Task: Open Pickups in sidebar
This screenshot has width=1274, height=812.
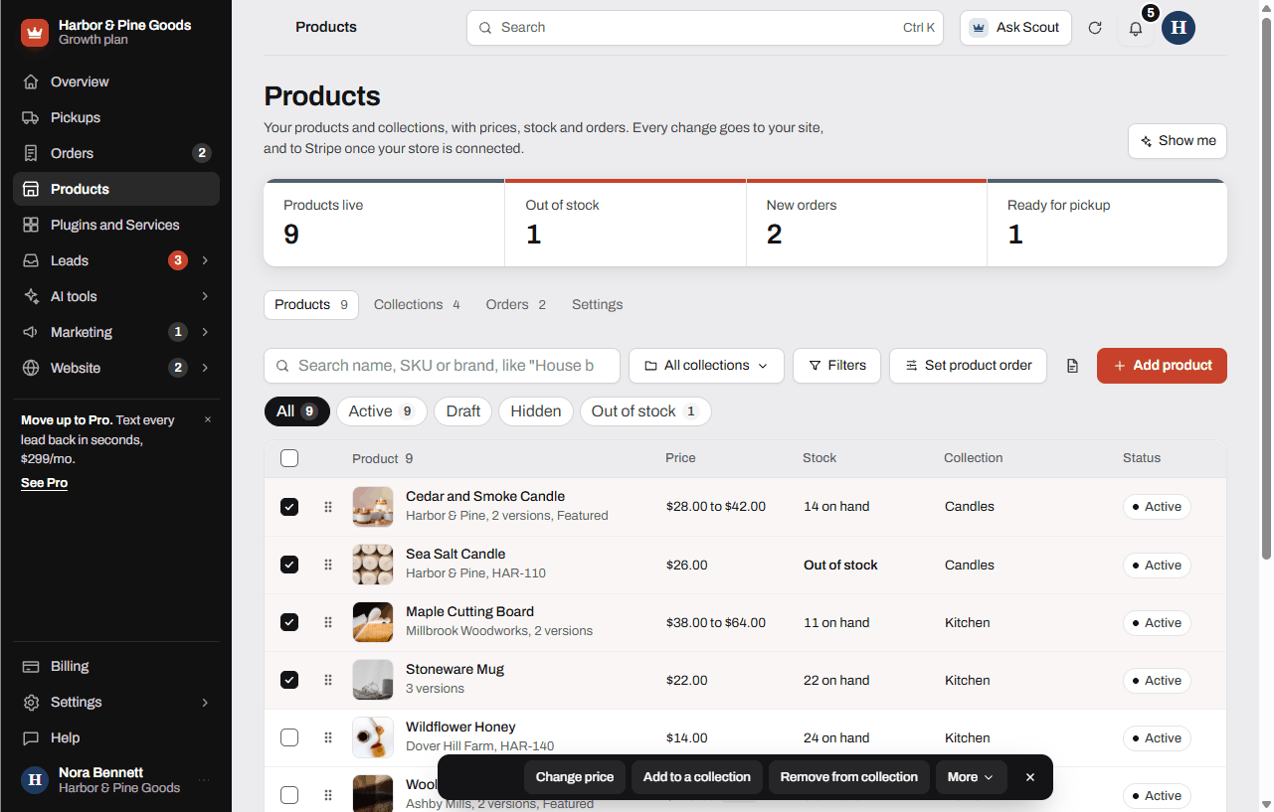Action: 116,117
